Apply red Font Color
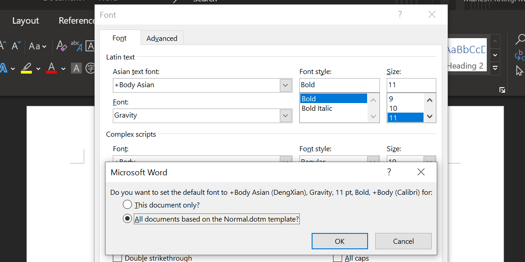Screen dimensions: 525x262 [x=51, y=68]
